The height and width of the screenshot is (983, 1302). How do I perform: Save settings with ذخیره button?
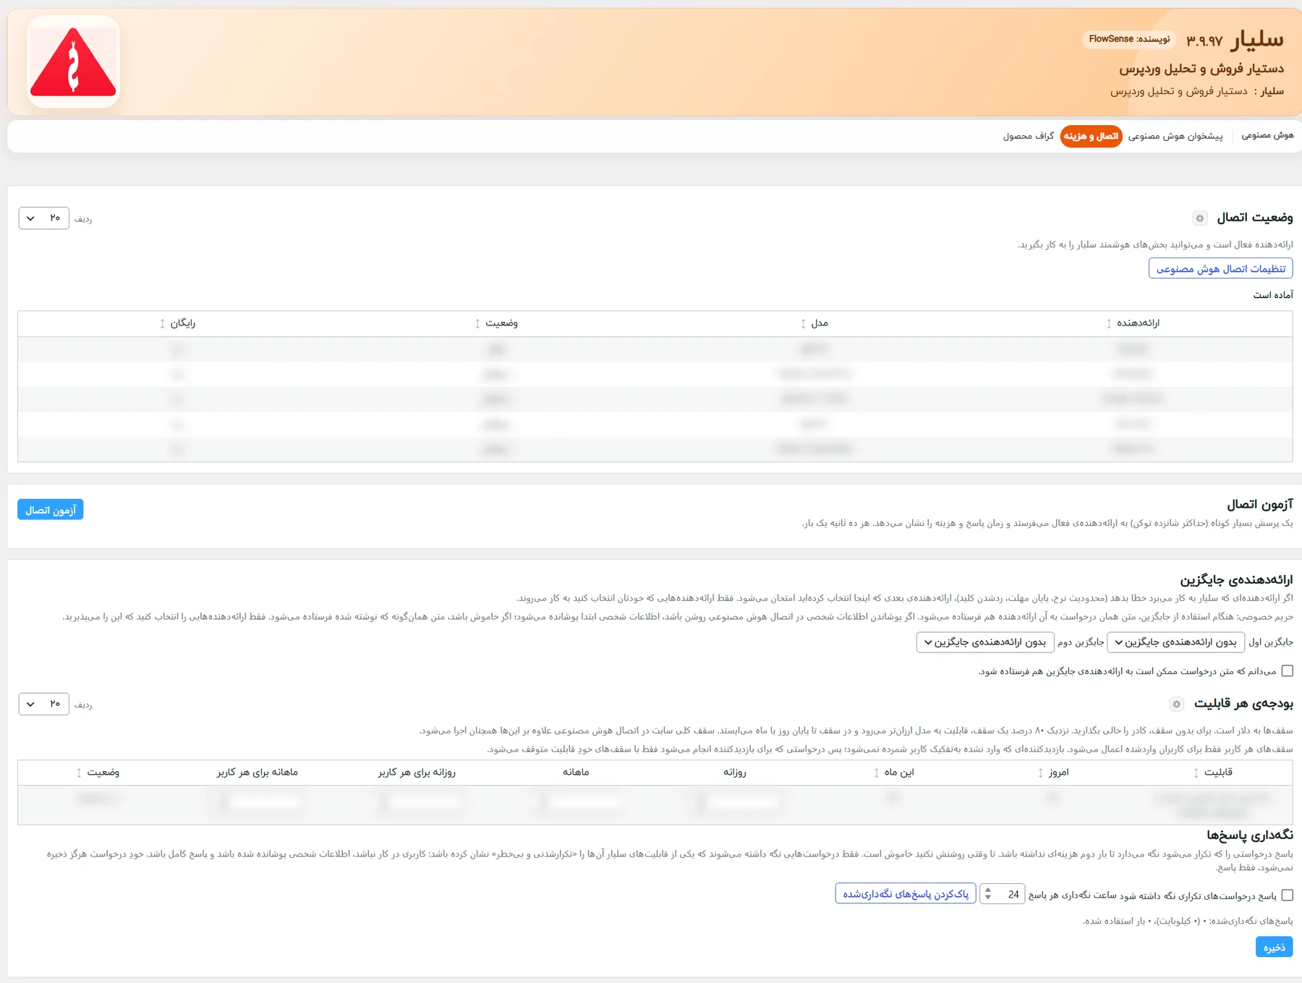pyautogui.click(x=1274, y=947)
